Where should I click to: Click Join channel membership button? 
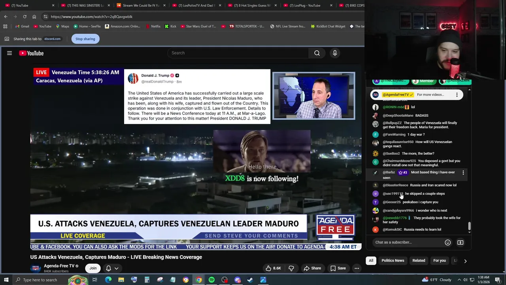point(93,268)
